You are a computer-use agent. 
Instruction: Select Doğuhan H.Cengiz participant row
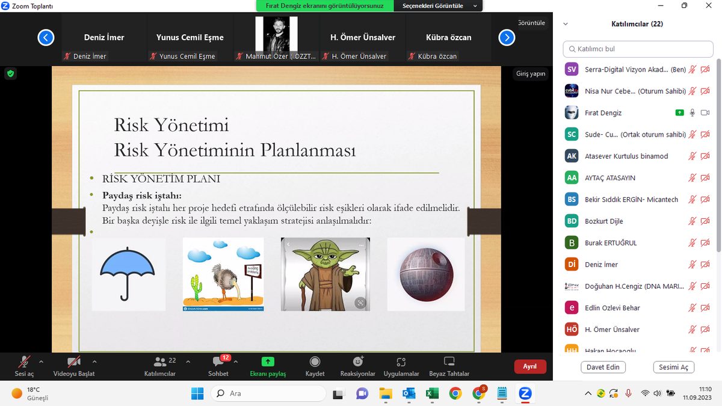(x=638, y=286)
